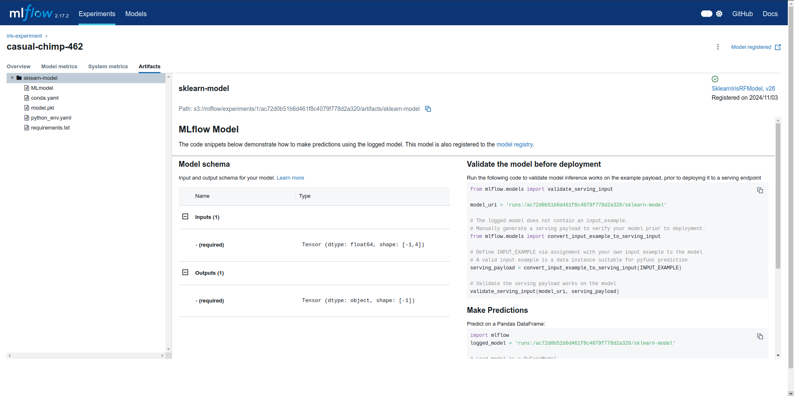794x396 pixels.
Task: Open the python_env.yaml file
Action: coord(51,118)
